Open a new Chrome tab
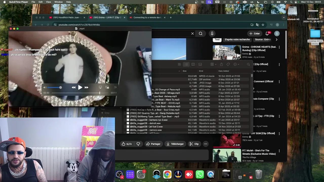 click(171, 17)
